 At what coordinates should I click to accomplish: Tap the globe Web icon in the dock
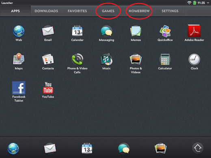click(x=13, y=149)
